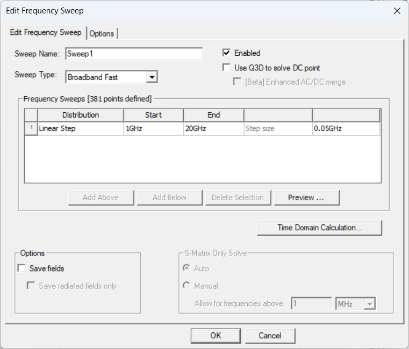The image size is (409, 349).
Task: Click the frequencies above value field
Action: 311,303
